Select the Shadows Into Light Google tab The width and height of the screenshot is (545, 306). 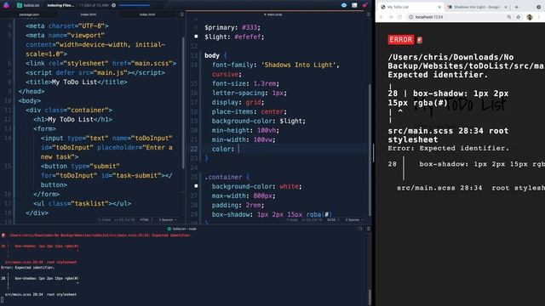(x=476, y=7)
